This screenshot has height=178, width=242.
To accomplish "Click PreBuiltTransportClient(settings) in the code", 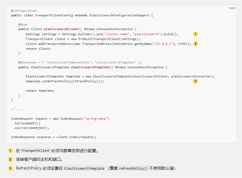I will pyautogui.click(x=108, y=39).
